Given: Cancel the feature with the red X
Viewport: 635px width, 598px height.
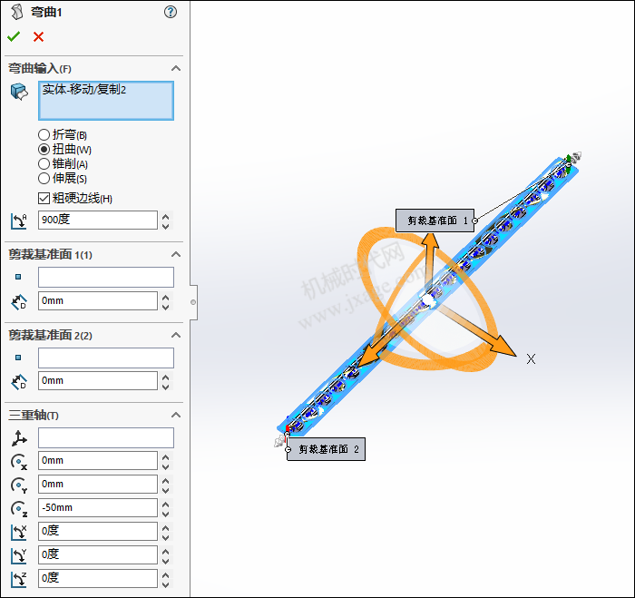Looking at the screenshot, I should (x=38, y=37).
